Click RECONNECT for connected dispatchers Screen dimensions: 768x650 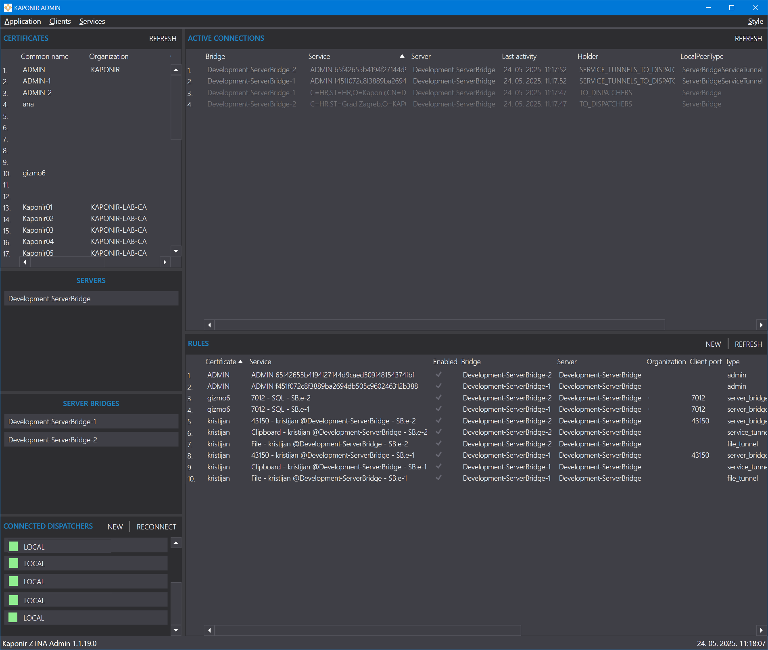[x=156, y=527]
